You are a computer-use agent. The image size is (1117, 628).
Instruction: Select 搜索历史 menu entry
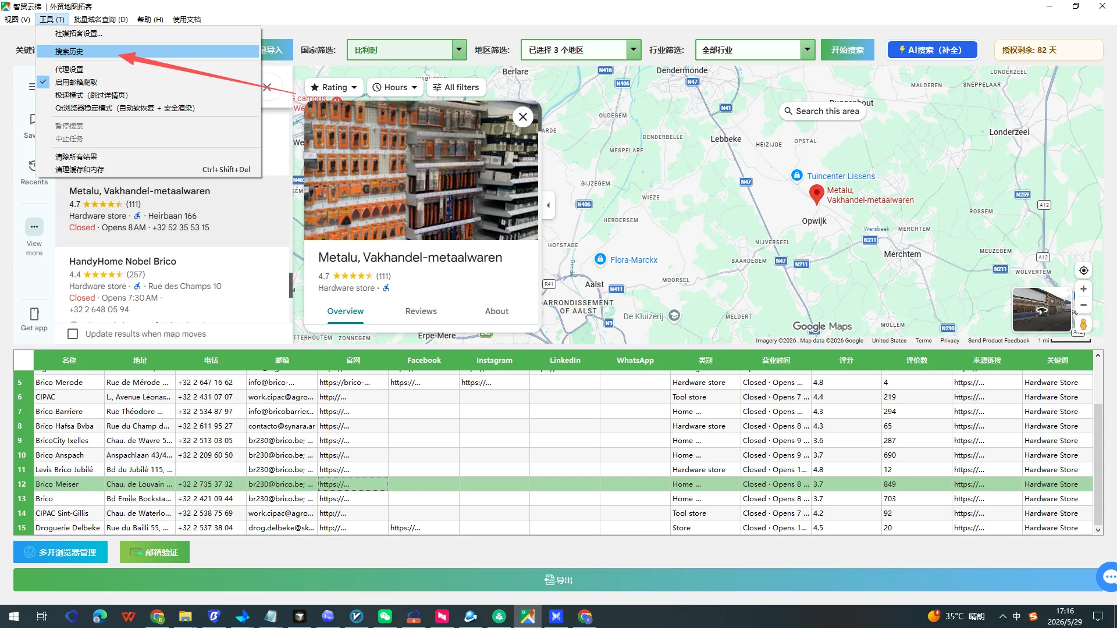click(x=148, y=51)
